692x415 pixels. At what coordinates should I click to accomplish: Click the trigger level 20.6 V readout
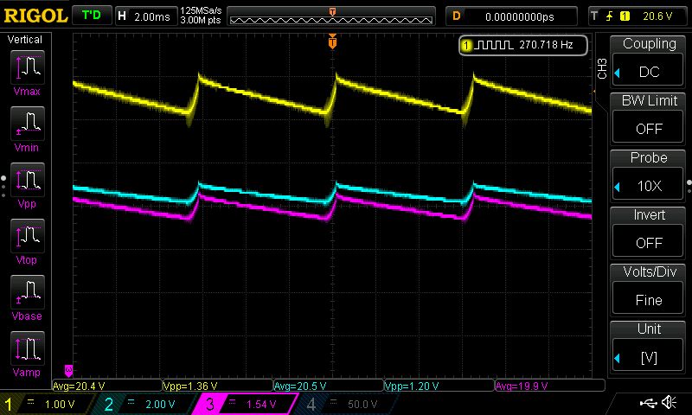click(x=657, y=16)
